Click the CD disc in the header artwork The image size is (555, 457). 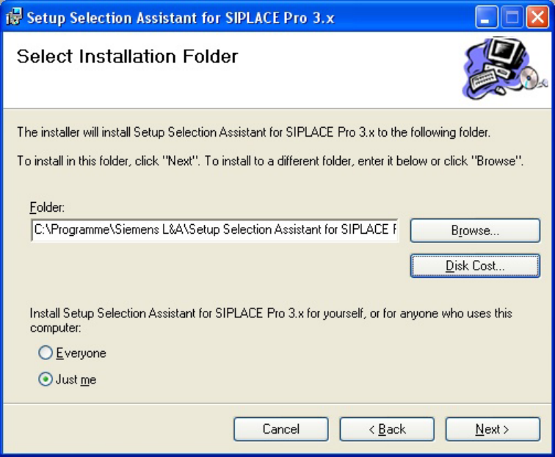[529, 77]
